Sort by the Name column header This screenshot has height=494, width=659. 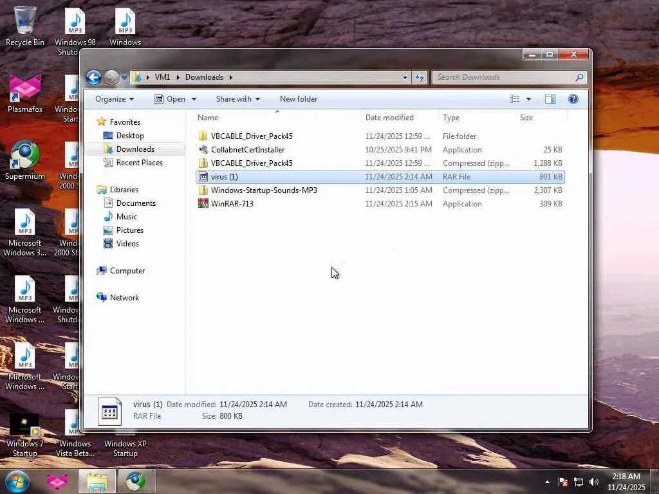click(277, 118)
